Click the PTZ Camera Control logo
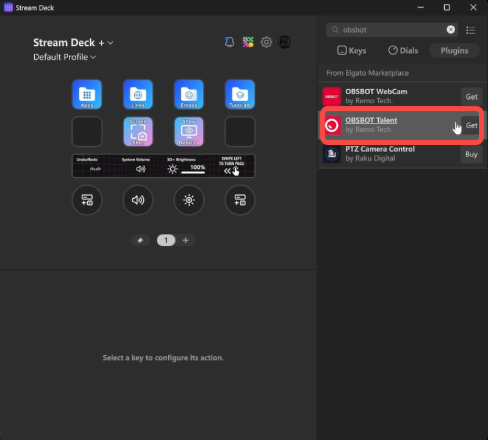The width and height of the screenshot is (488, 440). pos(332,154)
